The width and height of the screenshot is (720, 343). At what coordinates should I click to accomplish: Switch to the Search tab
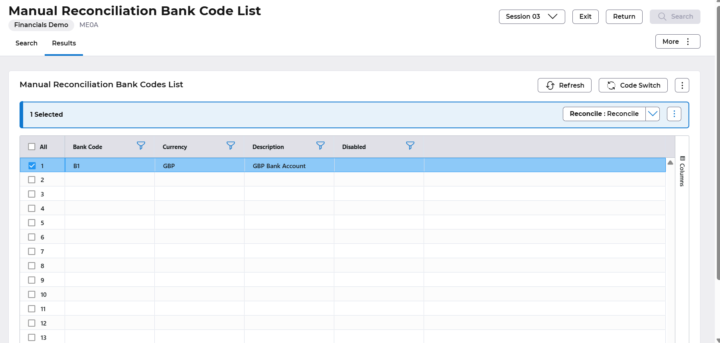pyautogui.click(x=26, y=43)
